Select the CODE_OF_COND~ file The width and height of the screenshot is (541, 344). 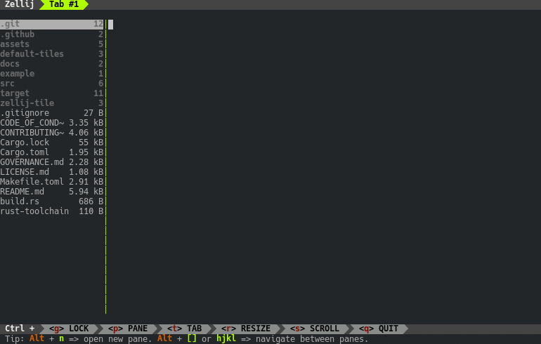[x=52, y=123]
